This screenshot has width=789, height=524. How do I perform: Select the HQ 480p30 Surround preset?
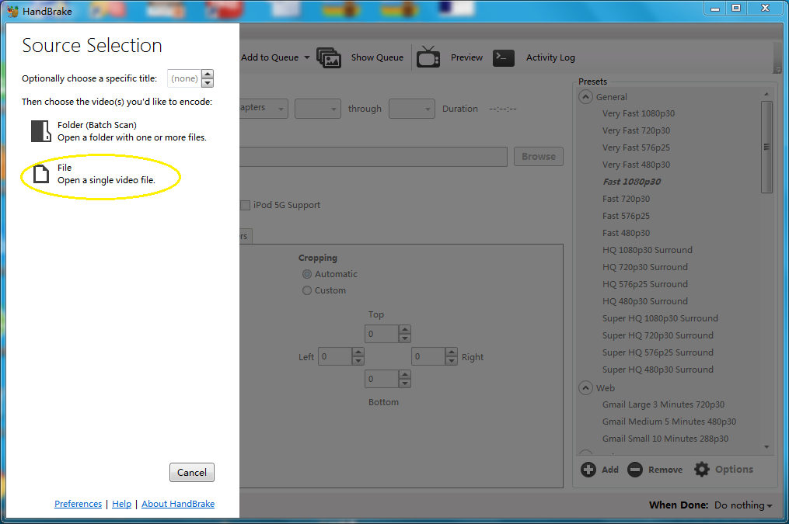pos(645,301)
